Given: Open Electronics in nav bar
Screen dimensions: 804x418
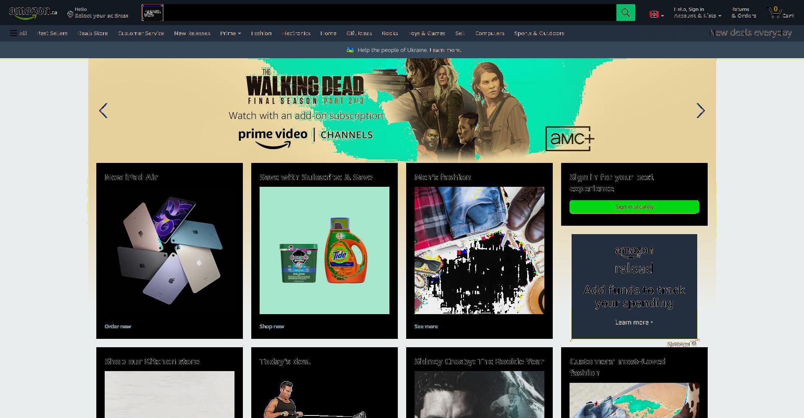Looking at the screenshot, I should coord(296,33).
